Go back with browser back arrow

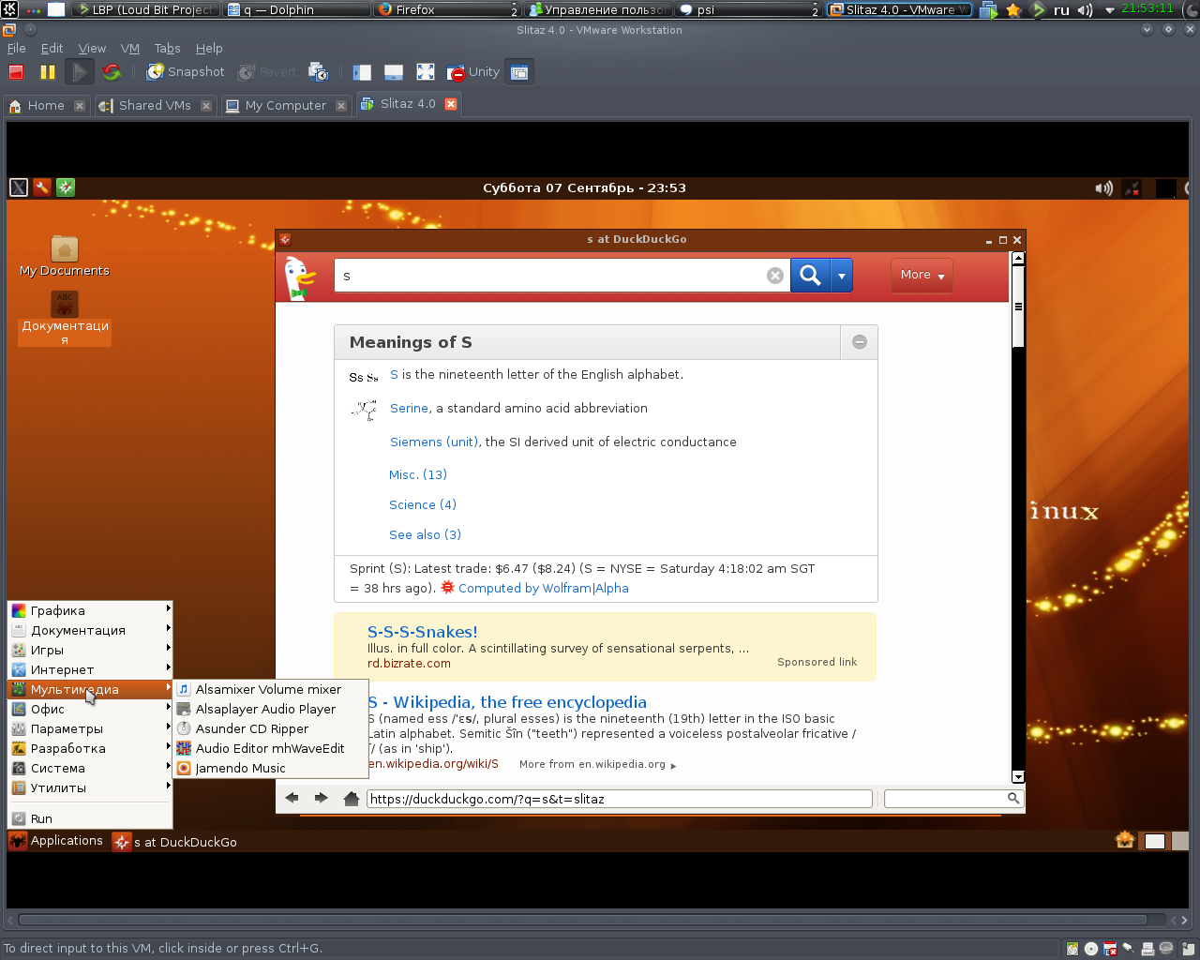tap(292, 798)
